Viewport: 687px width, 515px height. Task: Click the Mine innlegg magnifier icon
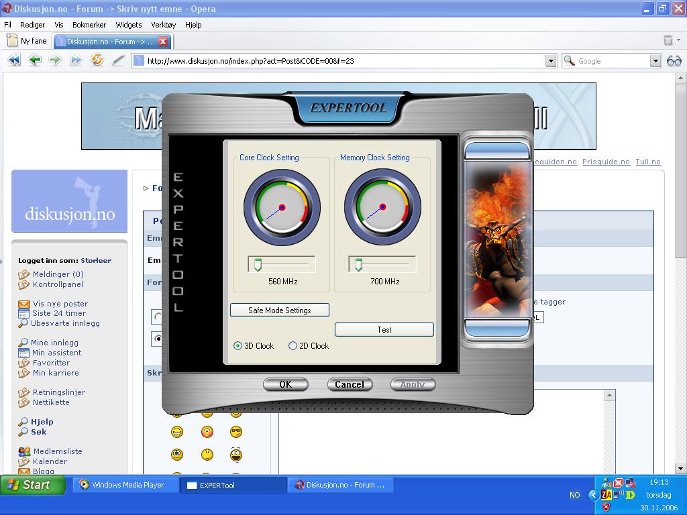tap(23, 343)
